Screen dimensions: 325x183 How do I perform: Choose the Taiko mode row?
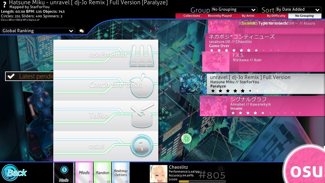click(106, 116)
